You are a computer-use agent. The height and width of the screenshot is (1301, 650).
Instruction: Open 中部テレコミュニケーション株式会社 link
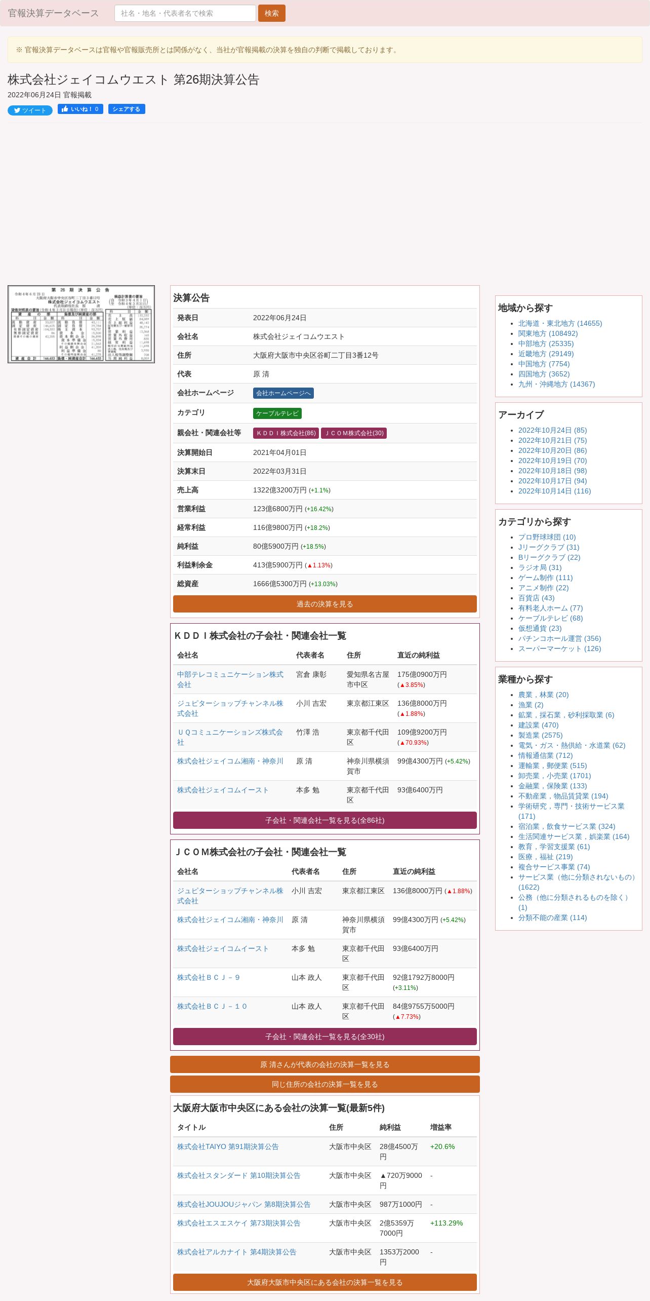pyautogui.click(x=230, y=679)
